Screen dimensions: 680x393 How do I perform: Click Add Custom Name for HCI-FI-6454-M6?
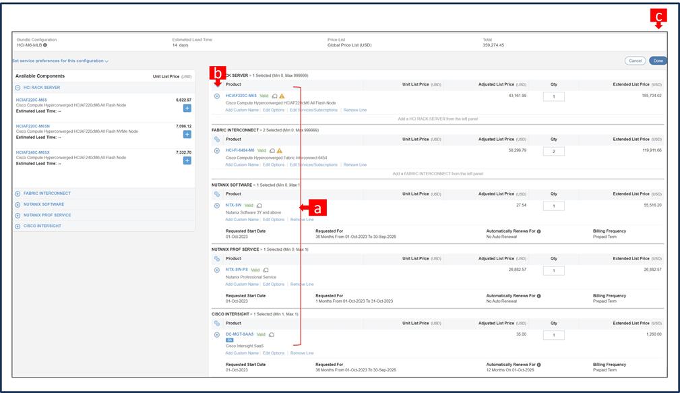[242, 165]
